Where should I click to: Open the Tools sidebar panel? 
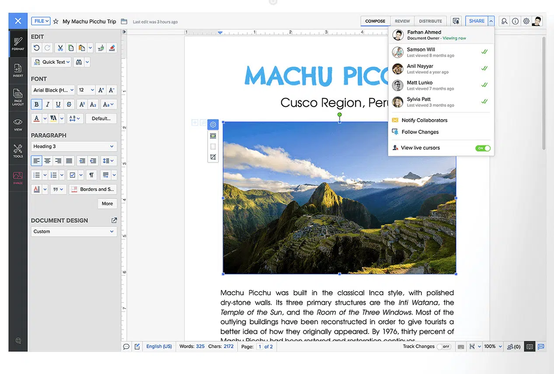[18, 151]
